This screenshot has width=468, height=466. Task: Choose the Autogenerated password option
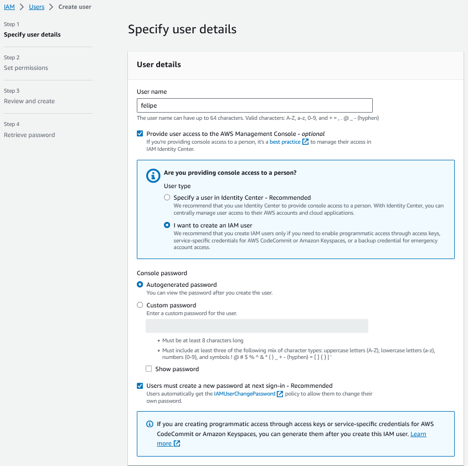[x=140, y=285]
